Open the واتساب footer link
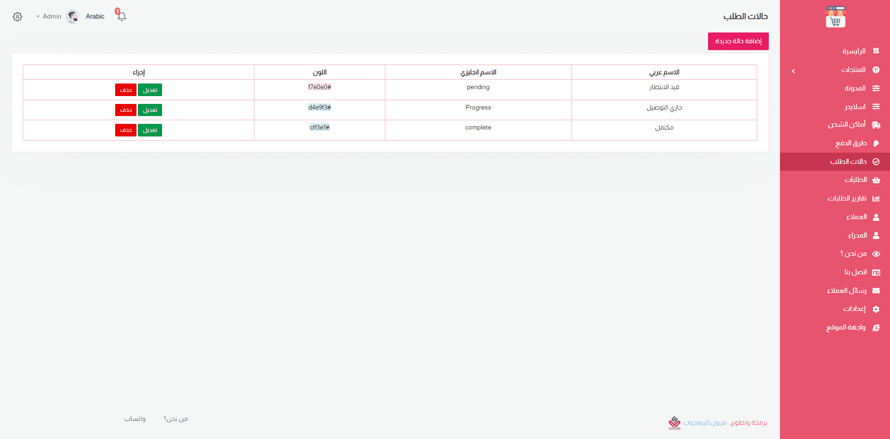The height and width of the screenshot is (439, 890). tap(135, 419)
